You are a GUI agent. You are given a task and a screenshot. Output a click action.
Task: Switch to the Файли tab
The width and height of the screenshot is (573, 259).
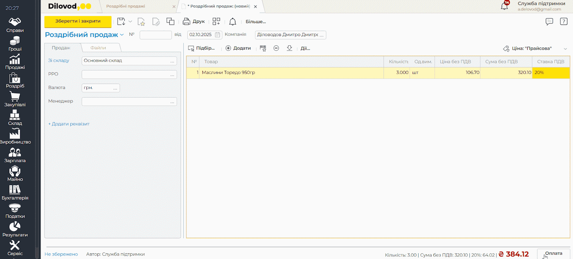point(98,48)
